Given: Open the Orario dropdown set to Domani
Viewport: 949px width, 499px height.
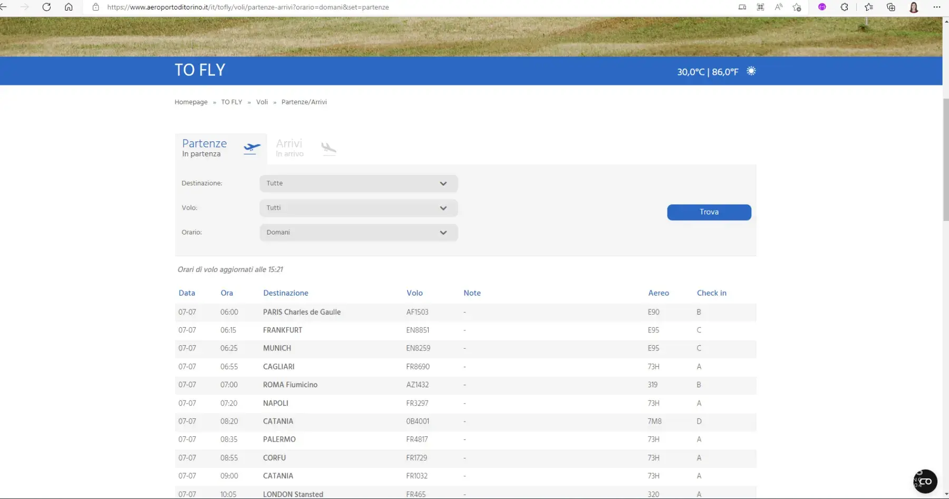Looking at the screenshot, I should click(359, 232).
